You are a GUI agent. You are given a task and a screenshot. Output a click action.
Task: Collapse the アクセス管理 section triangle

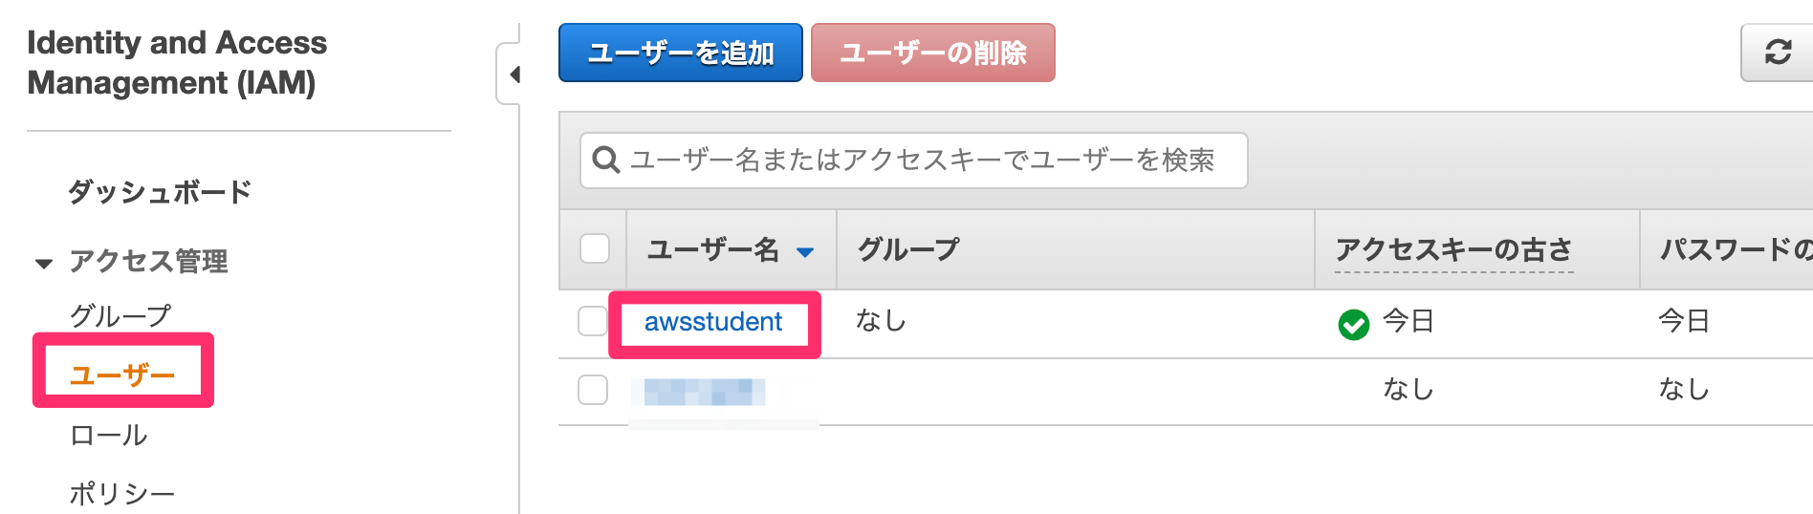44,263
